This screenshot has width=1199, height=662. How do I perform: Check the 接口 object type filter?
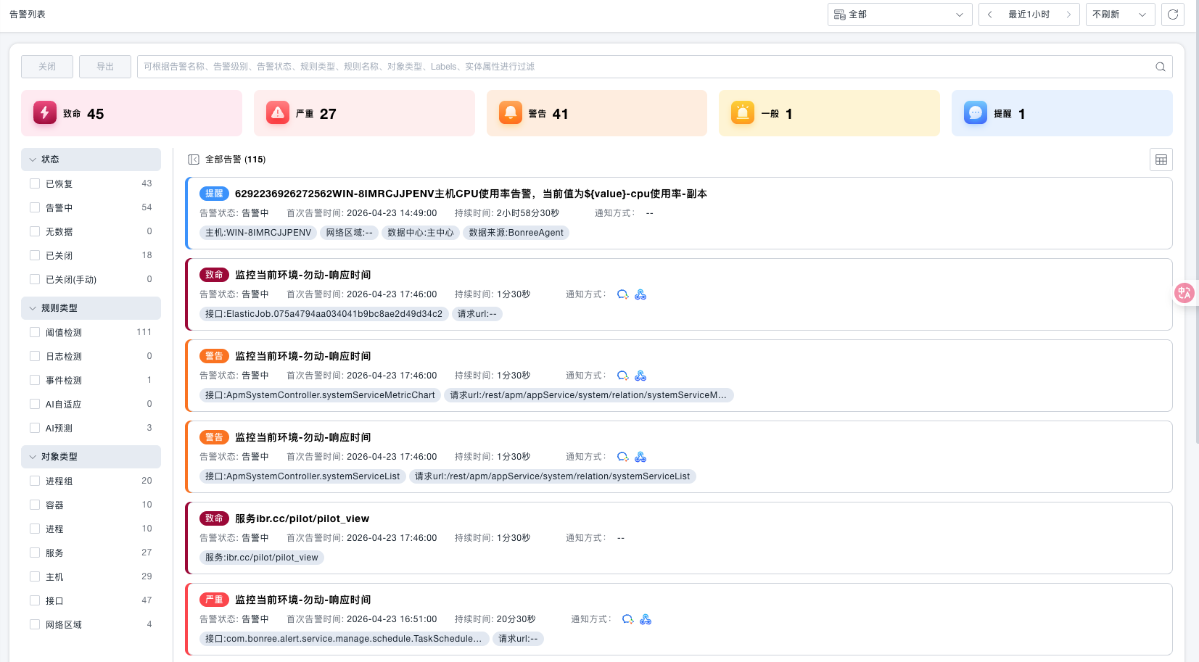tap(35, 600)
